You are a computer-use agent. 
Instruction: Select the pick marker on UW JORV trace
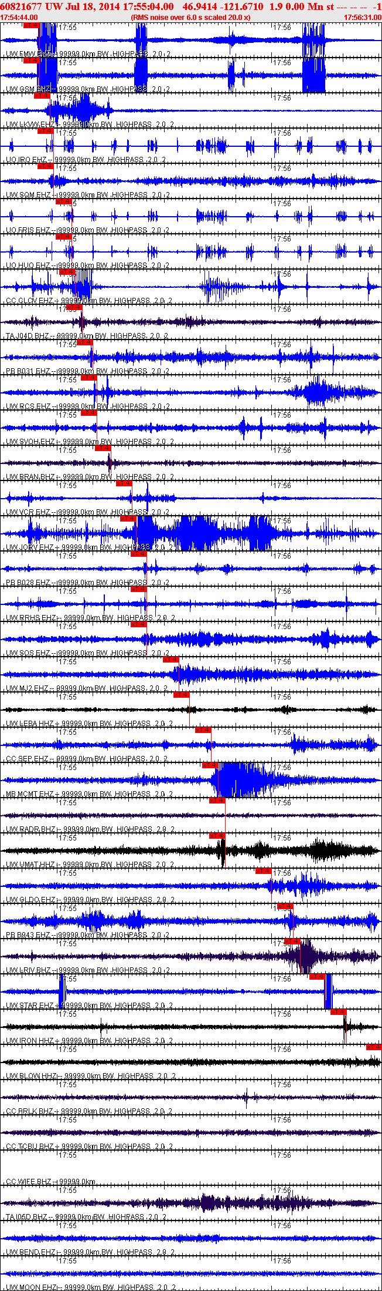click(128, 519)
